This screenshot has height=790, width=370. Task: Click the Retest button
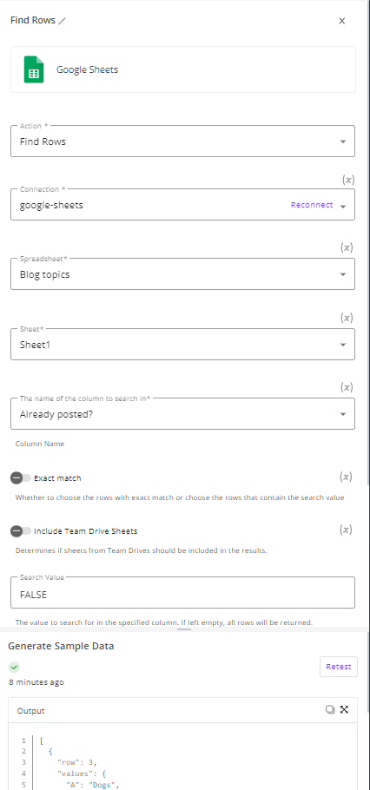pyautogui.click(x=338, y=667)
